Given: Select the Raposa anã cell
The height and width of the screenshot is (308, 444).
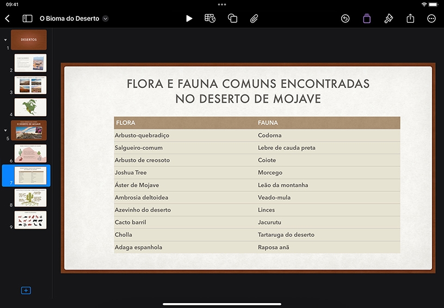Looking at the screenshot, I should (x=329, y=247).
